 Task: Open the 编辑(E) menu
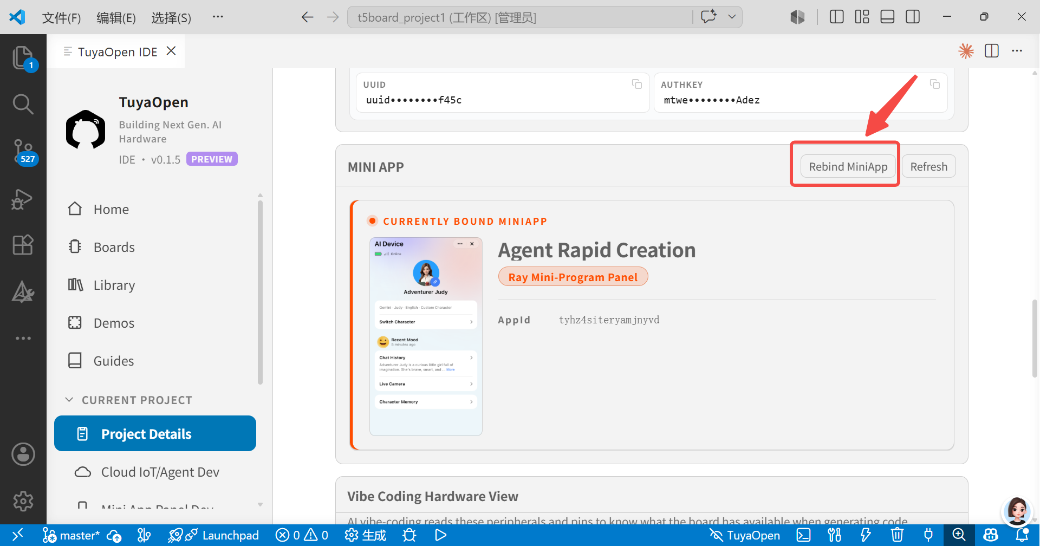[116, 18]
